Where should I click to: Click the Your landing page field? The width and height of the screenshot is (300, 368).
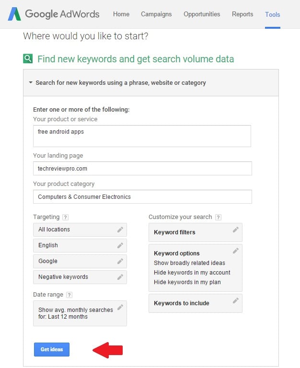pos(142,168)
